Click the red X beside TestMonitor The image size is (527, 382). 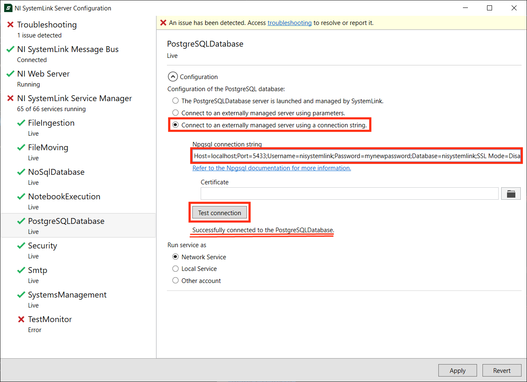point(21,320)
